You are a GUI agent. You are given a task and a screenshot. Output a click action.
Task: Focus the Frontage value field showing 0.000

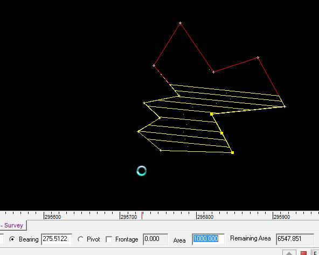point(155,239)
